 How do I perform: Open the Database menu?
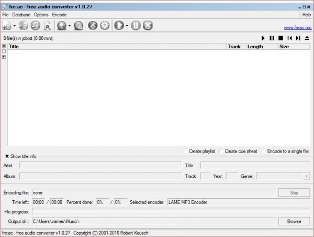(21, 15)
